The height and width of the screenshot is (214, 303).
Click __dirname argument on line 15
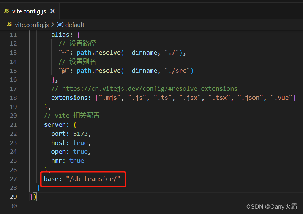[x=140, y=71]
